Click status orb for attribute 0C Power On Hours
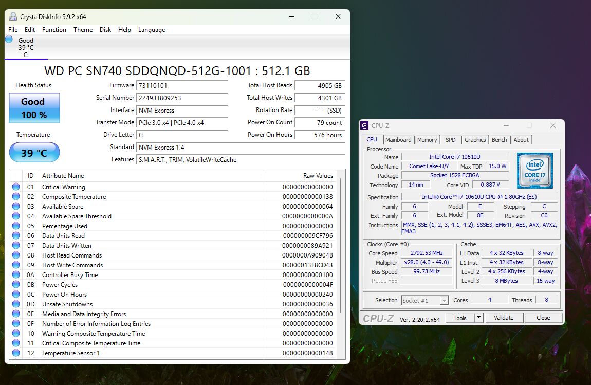This screenshot has width=591, height=385. coord(16,295)
